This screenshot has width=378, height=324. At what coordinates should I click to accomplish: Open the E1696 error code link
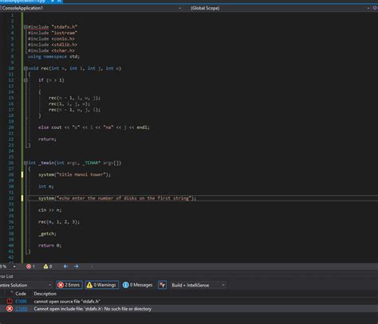[21, 301]
